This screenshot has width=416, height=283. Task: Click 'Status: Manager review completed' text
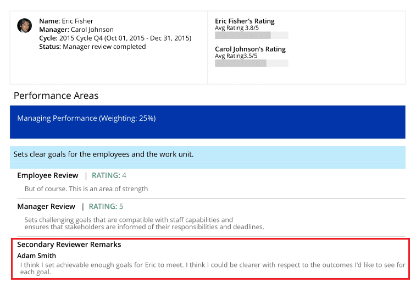click(x=92, y=47)
